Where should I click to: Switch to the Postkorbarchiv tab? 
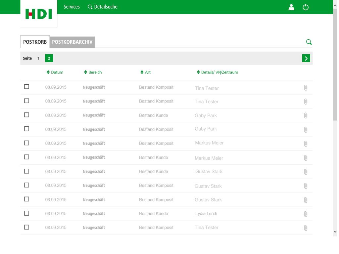tap(72, 42)
